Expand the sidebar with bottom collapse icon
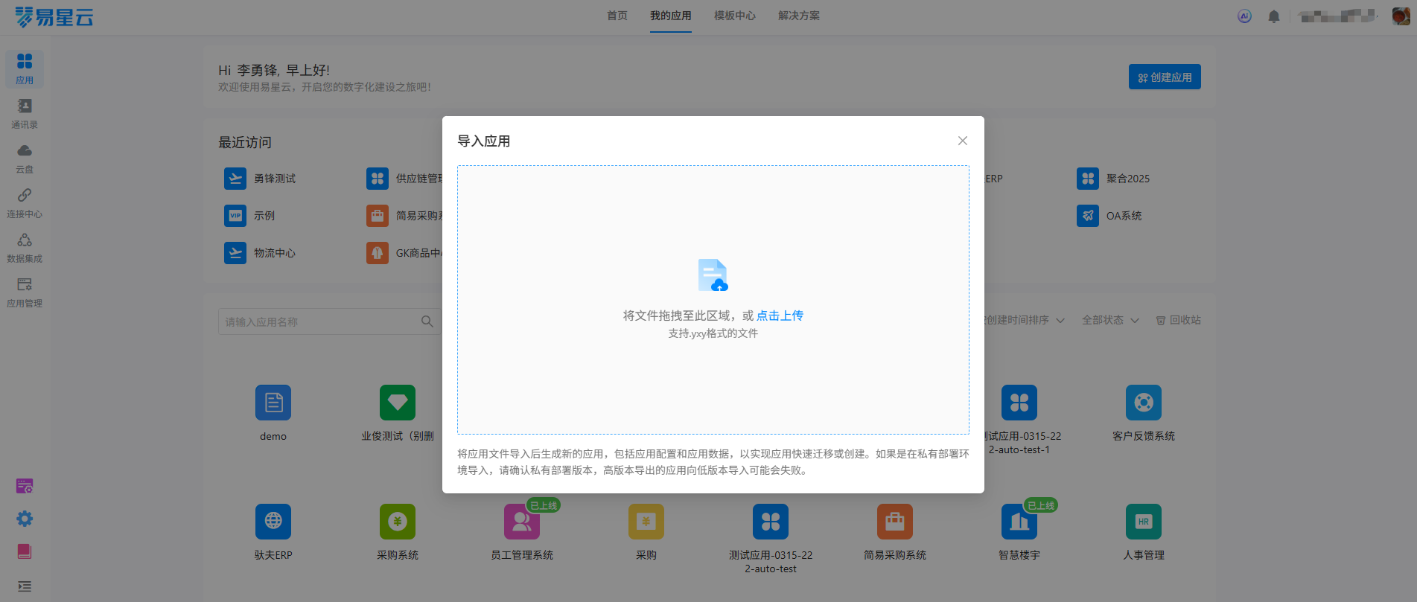Viewport: 1417px width, 602px height. point(25,586)
